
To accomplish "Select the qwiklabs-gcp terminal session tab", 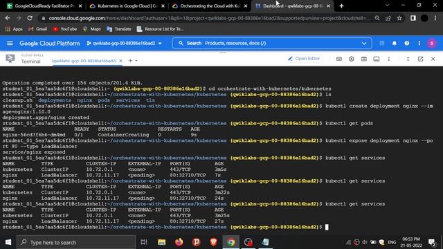I will (84, 61).
